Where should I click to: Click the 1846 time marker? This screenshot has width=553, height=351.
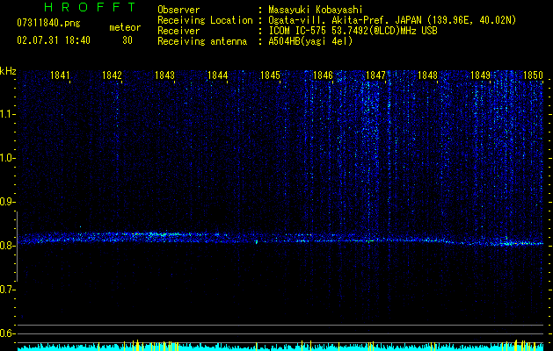[x=323, y=75]
